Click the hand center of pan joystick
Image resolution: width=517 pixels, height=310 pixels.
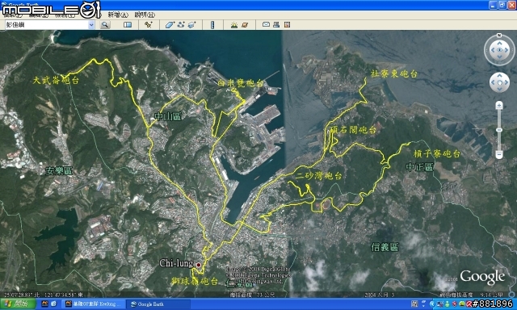pos(499,82)
